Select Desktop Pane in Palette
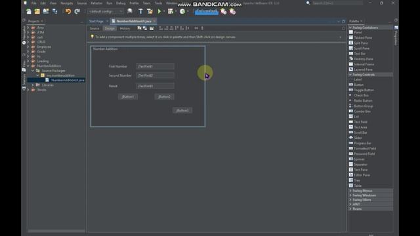The width and height of the screenshot is (420, 236). (361, 59)
